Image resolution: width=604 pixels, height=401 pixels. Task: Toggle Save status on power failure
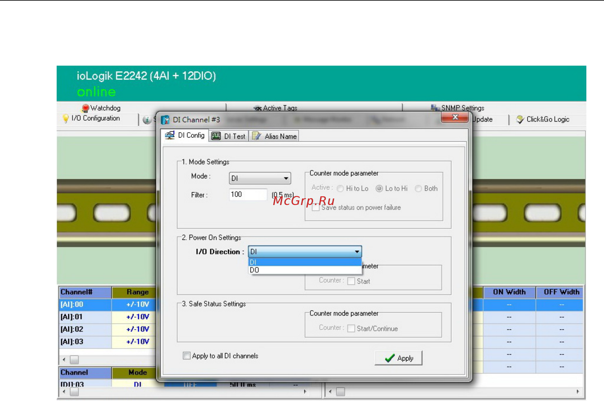[x=316, y=207]
